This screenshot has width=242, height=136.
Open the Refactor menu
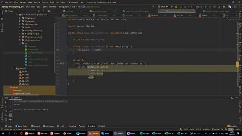[x=45, y=2]
